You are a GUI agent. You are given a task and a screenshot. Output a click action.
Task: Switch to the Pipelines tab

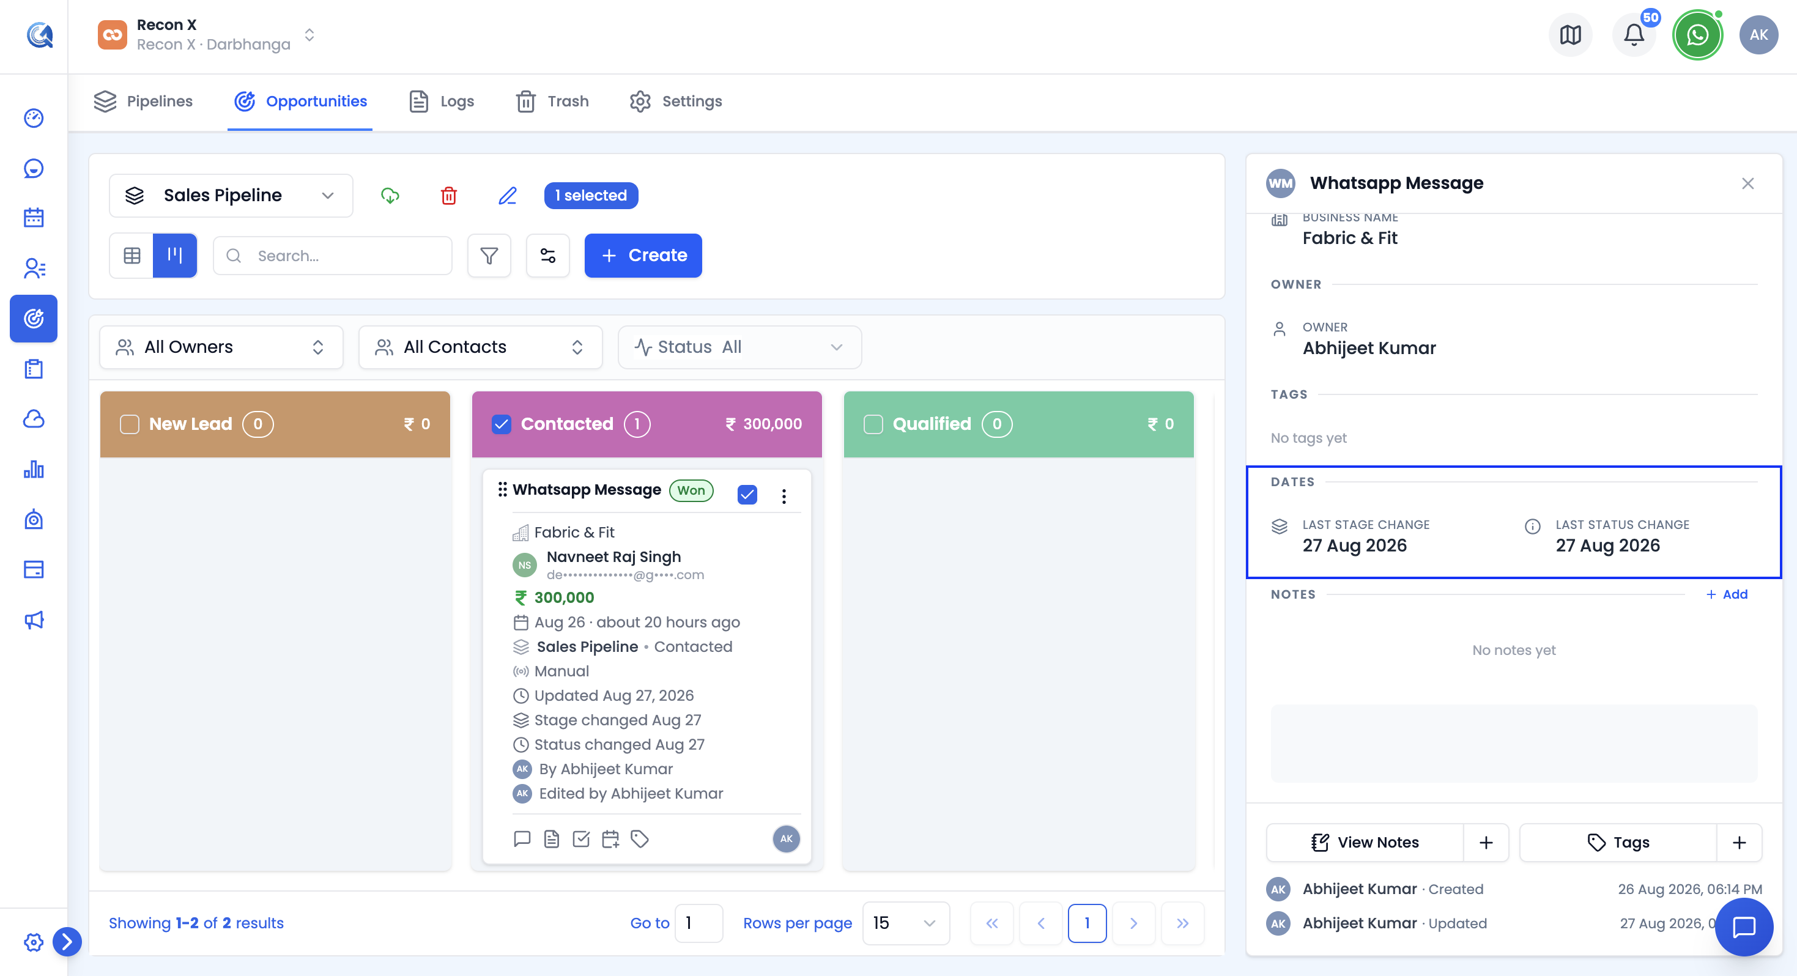(x=143, y=101)
